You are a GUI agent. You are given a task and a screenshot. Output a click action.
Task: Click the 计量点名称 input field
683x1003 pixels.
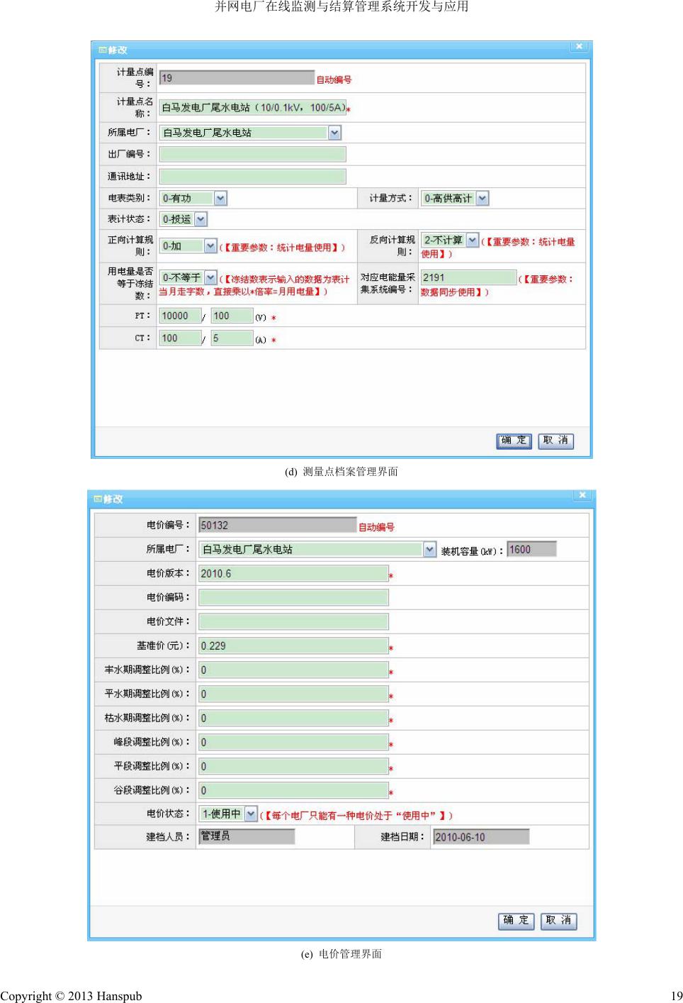252,107
